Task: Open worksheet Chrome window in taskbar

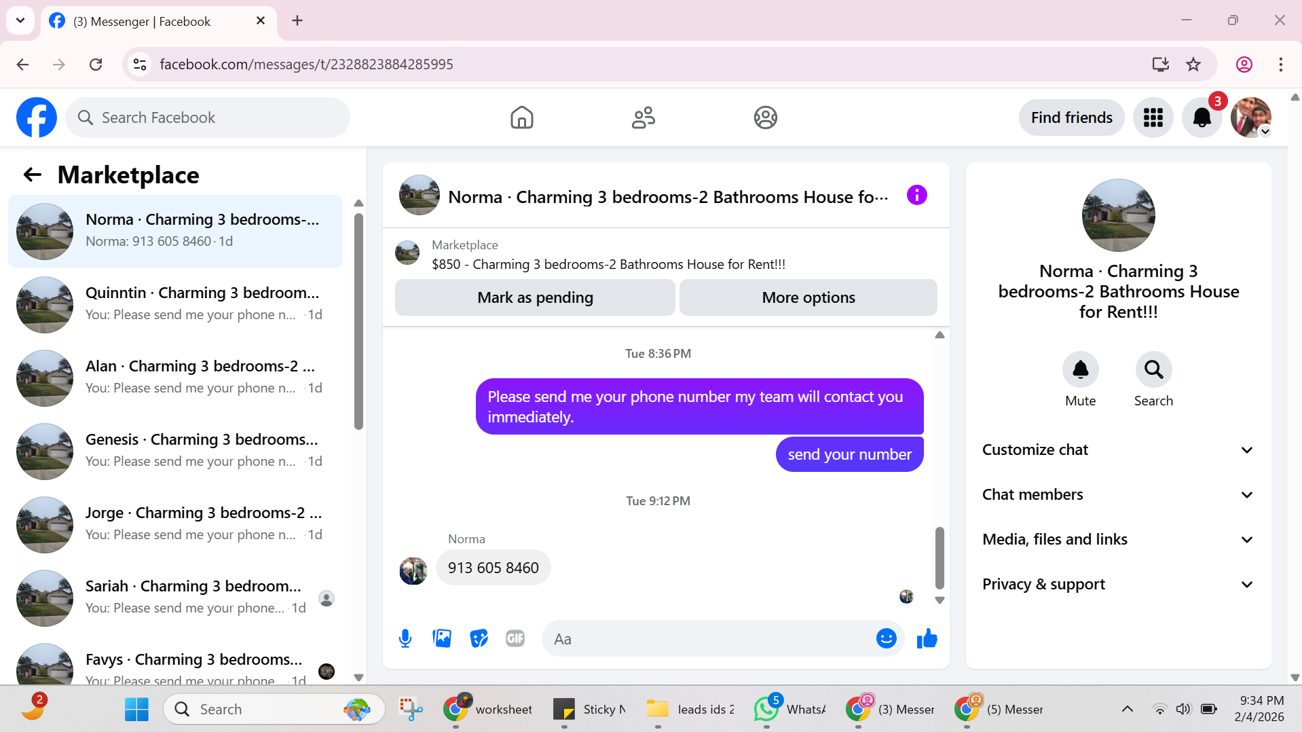Action: click(x=487, y=709)
